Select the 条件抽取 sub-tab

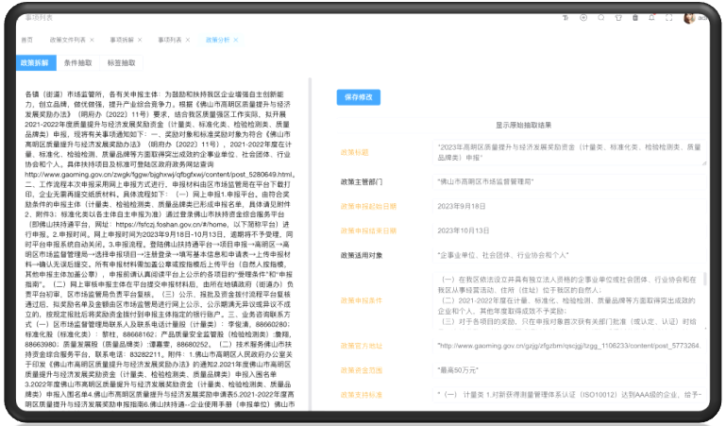click(x=77, y=63)
